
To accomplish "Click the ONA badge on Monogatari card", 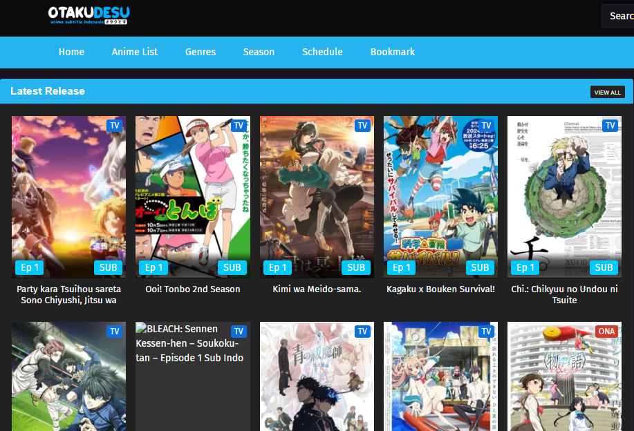I will (606, 332).
